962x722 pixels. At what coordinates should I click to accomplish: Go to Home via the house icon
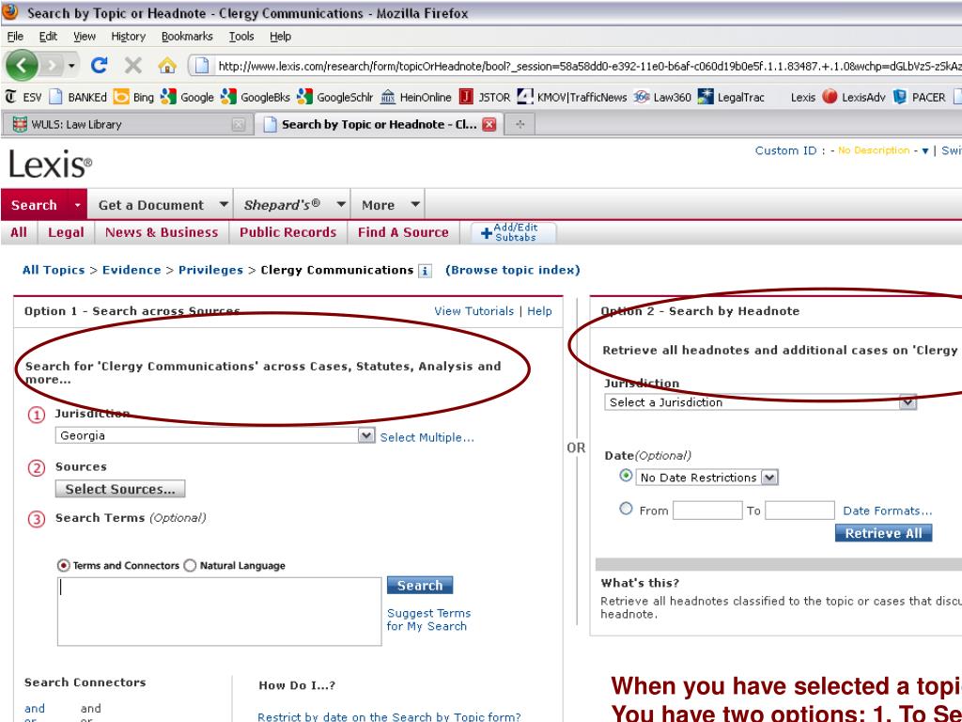(167, 65)
